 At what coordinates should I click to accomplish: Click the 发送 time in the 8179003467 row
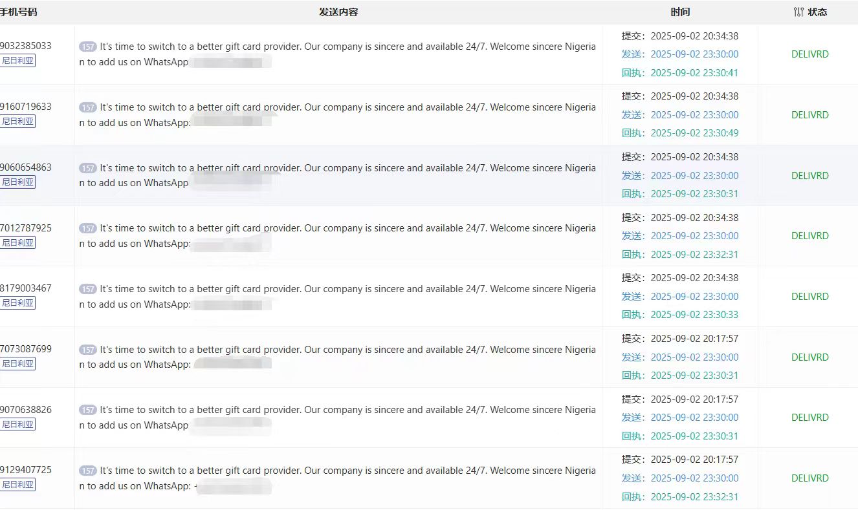[x=694, y=296]
